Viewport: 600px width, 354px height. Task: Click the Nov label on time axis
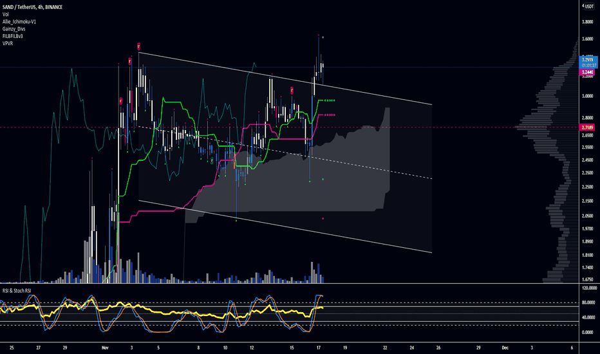[105, 348]
